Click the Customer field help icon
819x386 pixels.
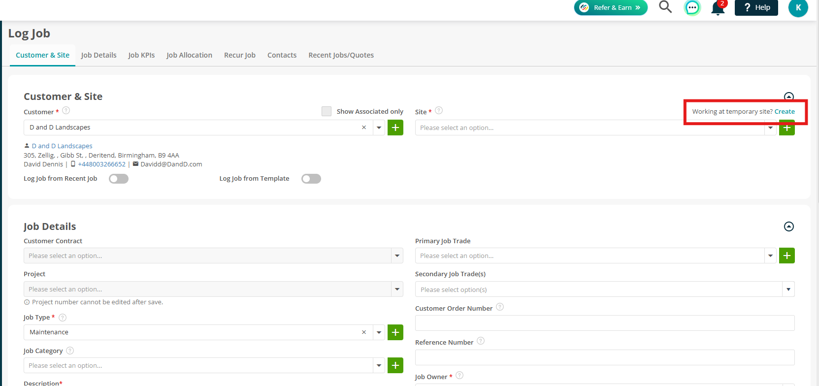(x=66, y=111)
